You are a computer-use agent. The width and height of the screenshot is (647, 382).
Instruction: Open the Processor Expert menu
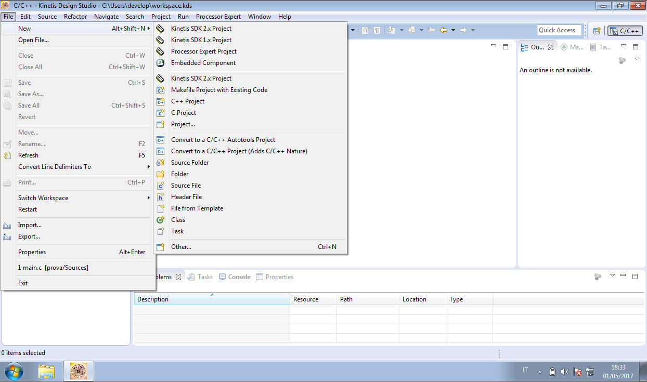[x=218, y=17]
